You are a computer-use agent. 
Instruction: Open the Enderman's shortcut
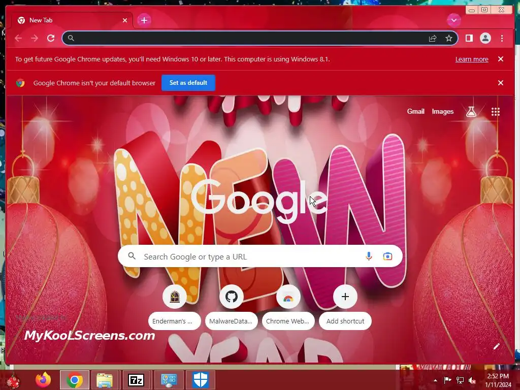coord(175,307)
